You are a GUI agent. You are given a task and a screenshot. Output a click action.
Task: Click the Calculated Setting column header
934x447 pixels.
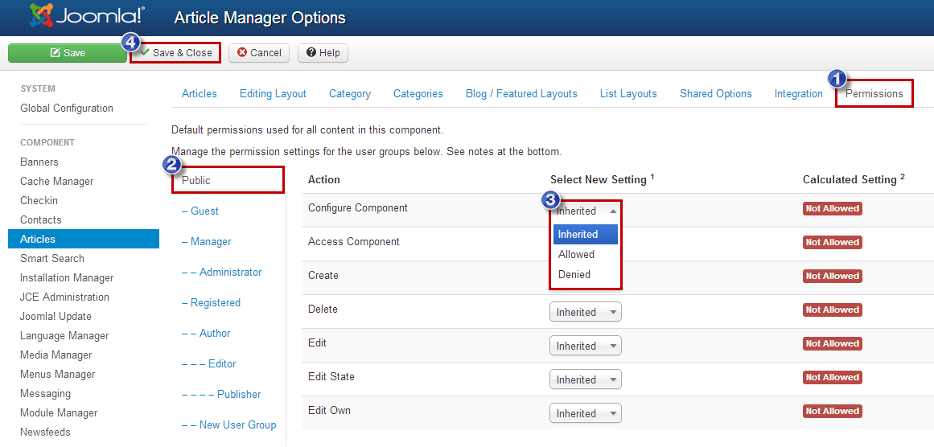click(x=854, y=179)
